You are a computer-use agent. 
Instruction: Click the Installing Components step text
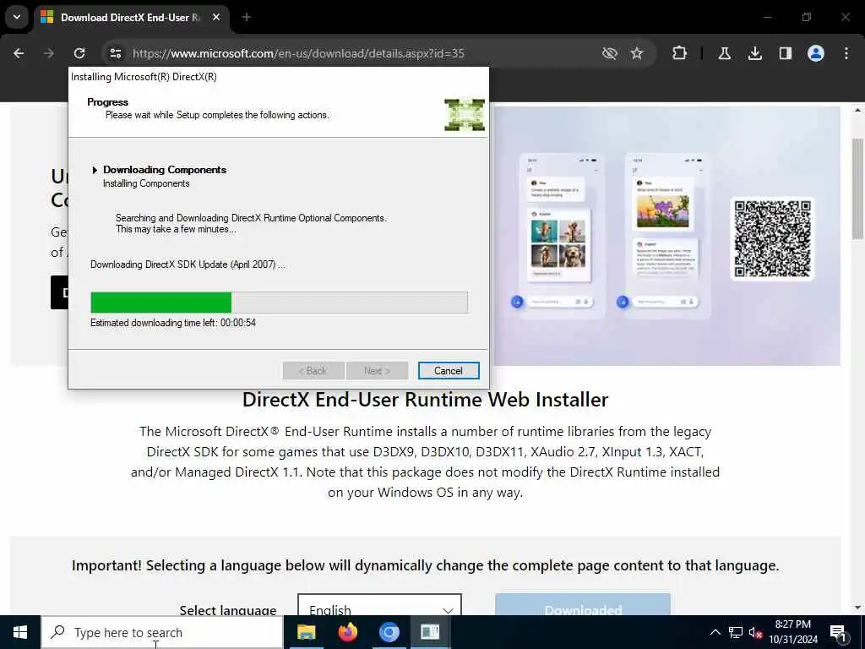point(146,183)
